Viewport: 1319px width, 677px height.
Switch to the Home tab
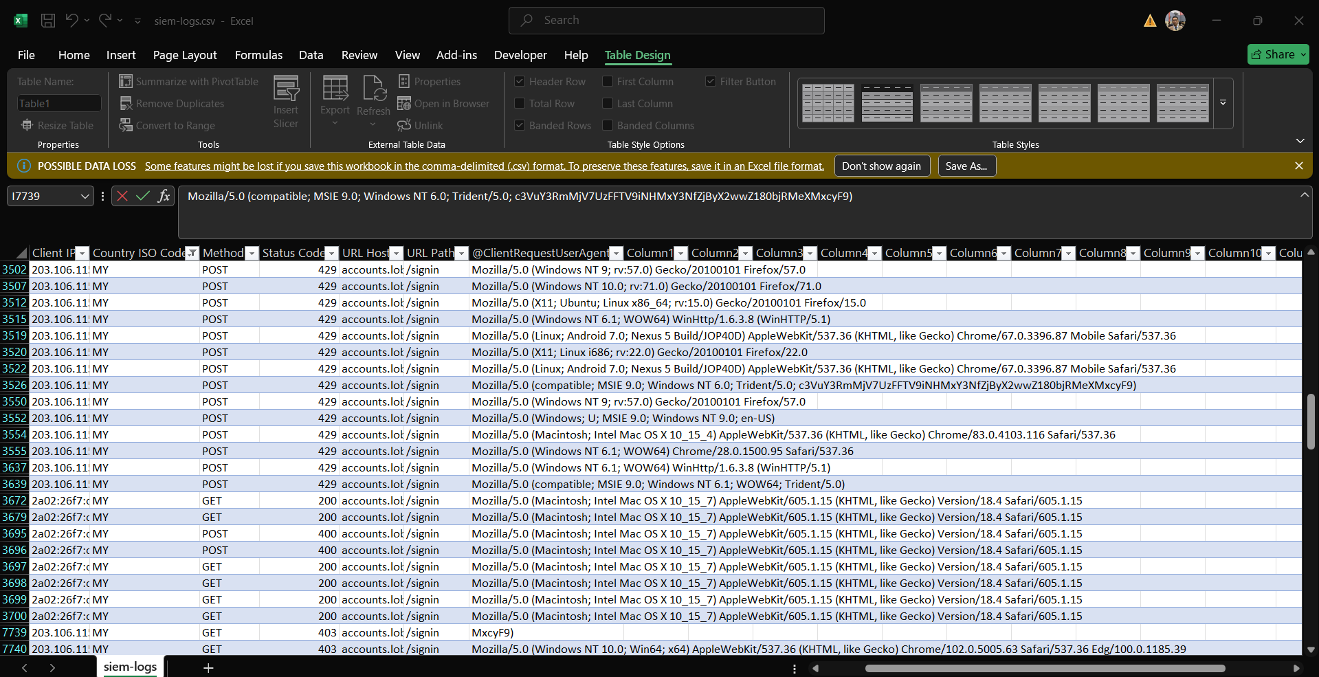coord(74,55)
